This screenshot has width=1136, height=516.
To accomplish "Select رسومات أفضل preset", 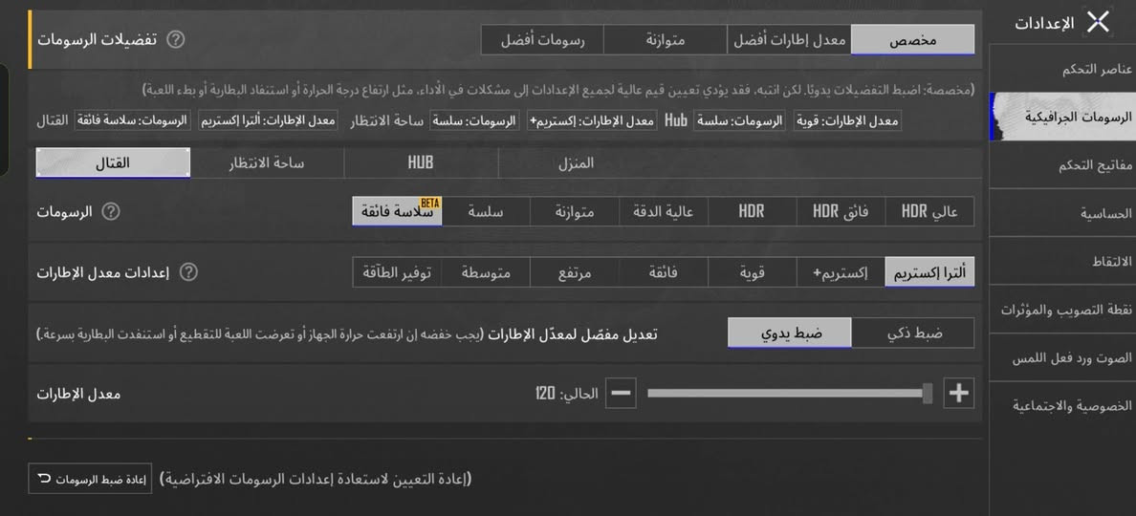I will pyautogui.click(x=542, y=40).
